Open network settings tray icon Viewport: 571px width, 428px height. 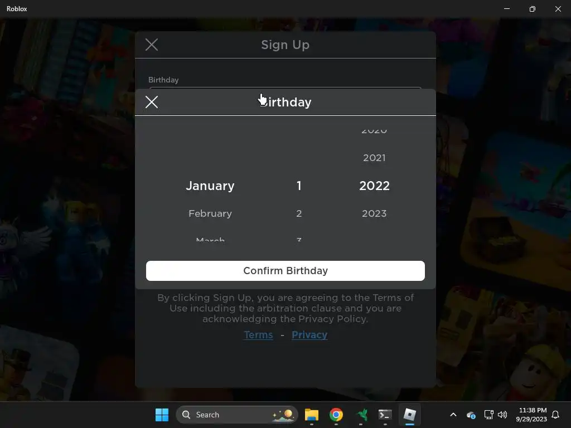[488, 415]
